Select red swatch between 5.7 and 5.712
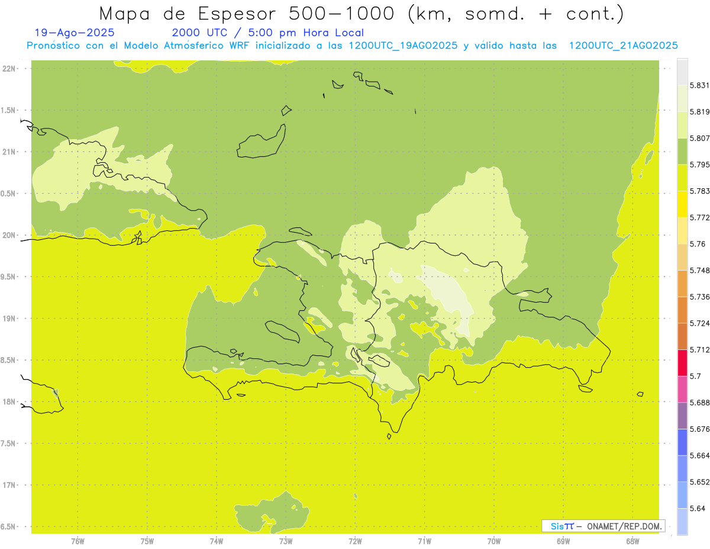 pos(682,362)
